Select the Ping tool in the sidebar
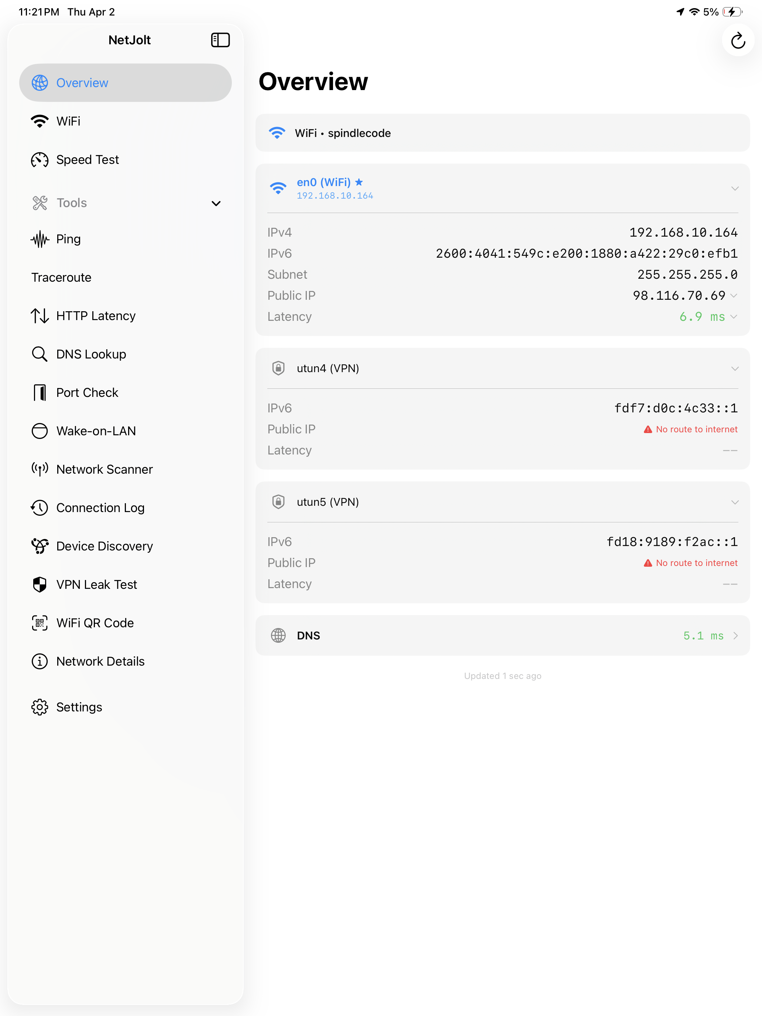The image size is (762, 1016). click(68, 239)
